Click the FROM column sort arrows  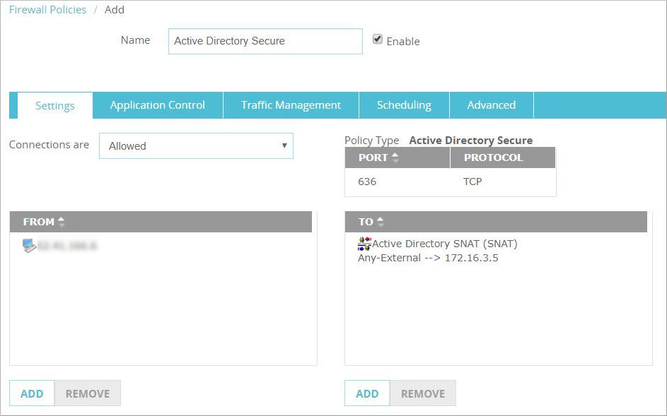tap(62, 222)
